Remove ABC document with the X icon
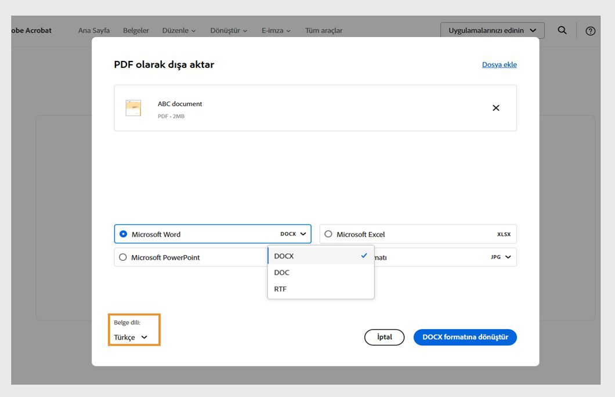 [x=495, y=108]
